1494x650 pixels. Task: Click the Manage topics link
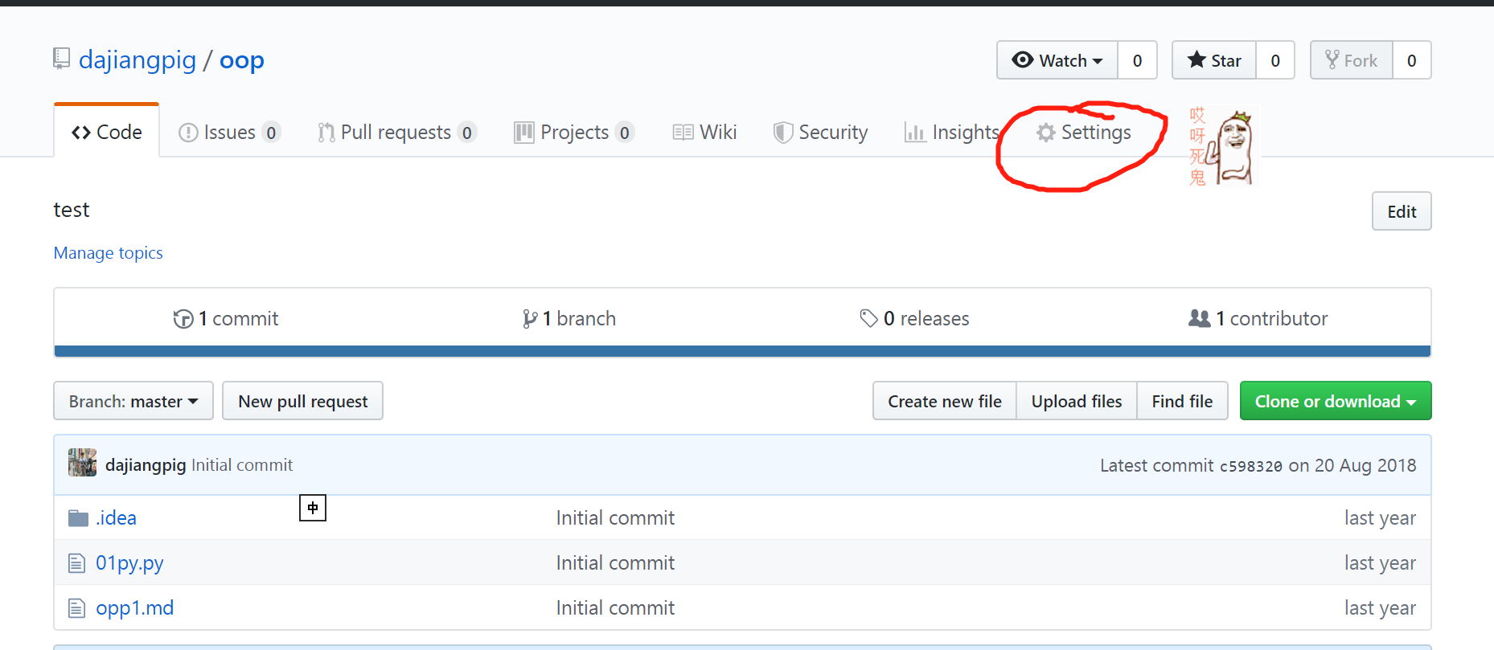coord(109,253)
